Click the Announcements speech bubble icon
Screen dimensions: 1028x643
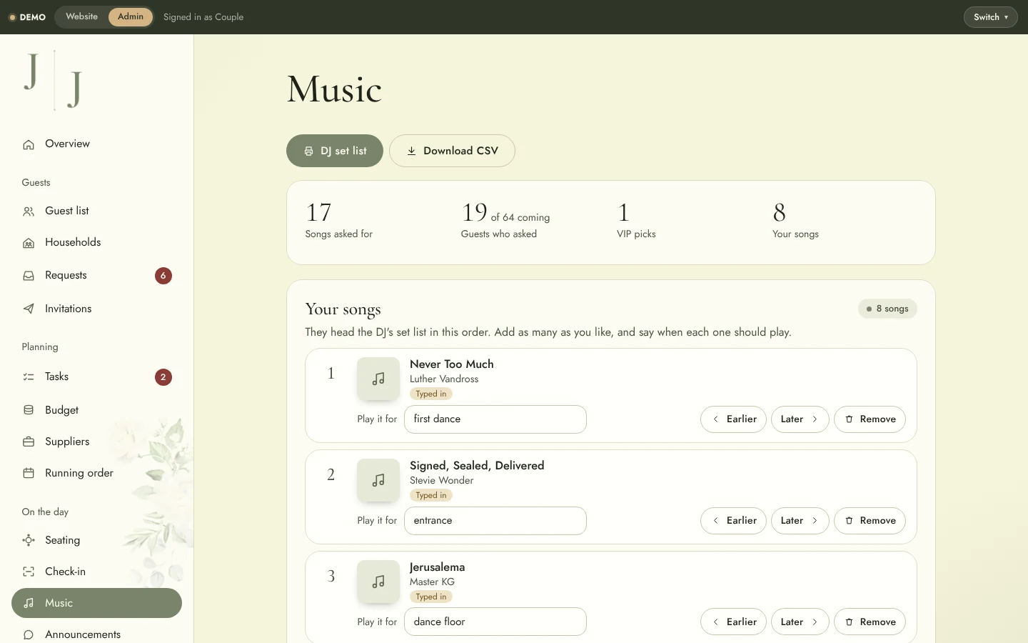coord(29,635)
